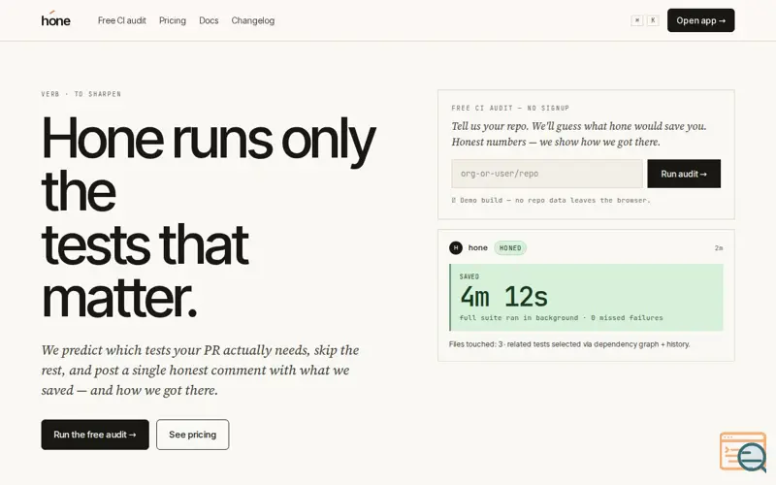Click the 'full suite ran in background' line
Viewport: 776px width, 485px height.
(562, 318)
